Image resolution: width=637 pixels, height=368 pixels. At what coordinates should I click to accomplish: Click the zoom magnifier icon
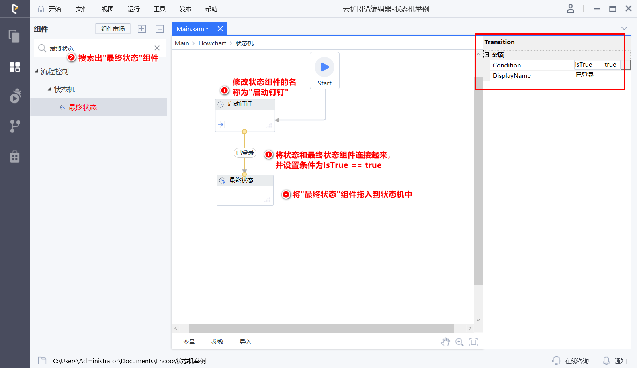(459, 342)
